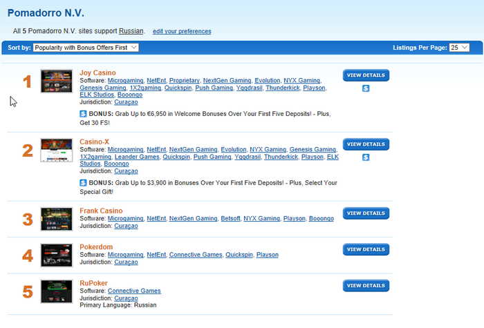This screenshot has width=484, height=328.
Task: Open the Joy Casino title link
Action: click(97, 73)
